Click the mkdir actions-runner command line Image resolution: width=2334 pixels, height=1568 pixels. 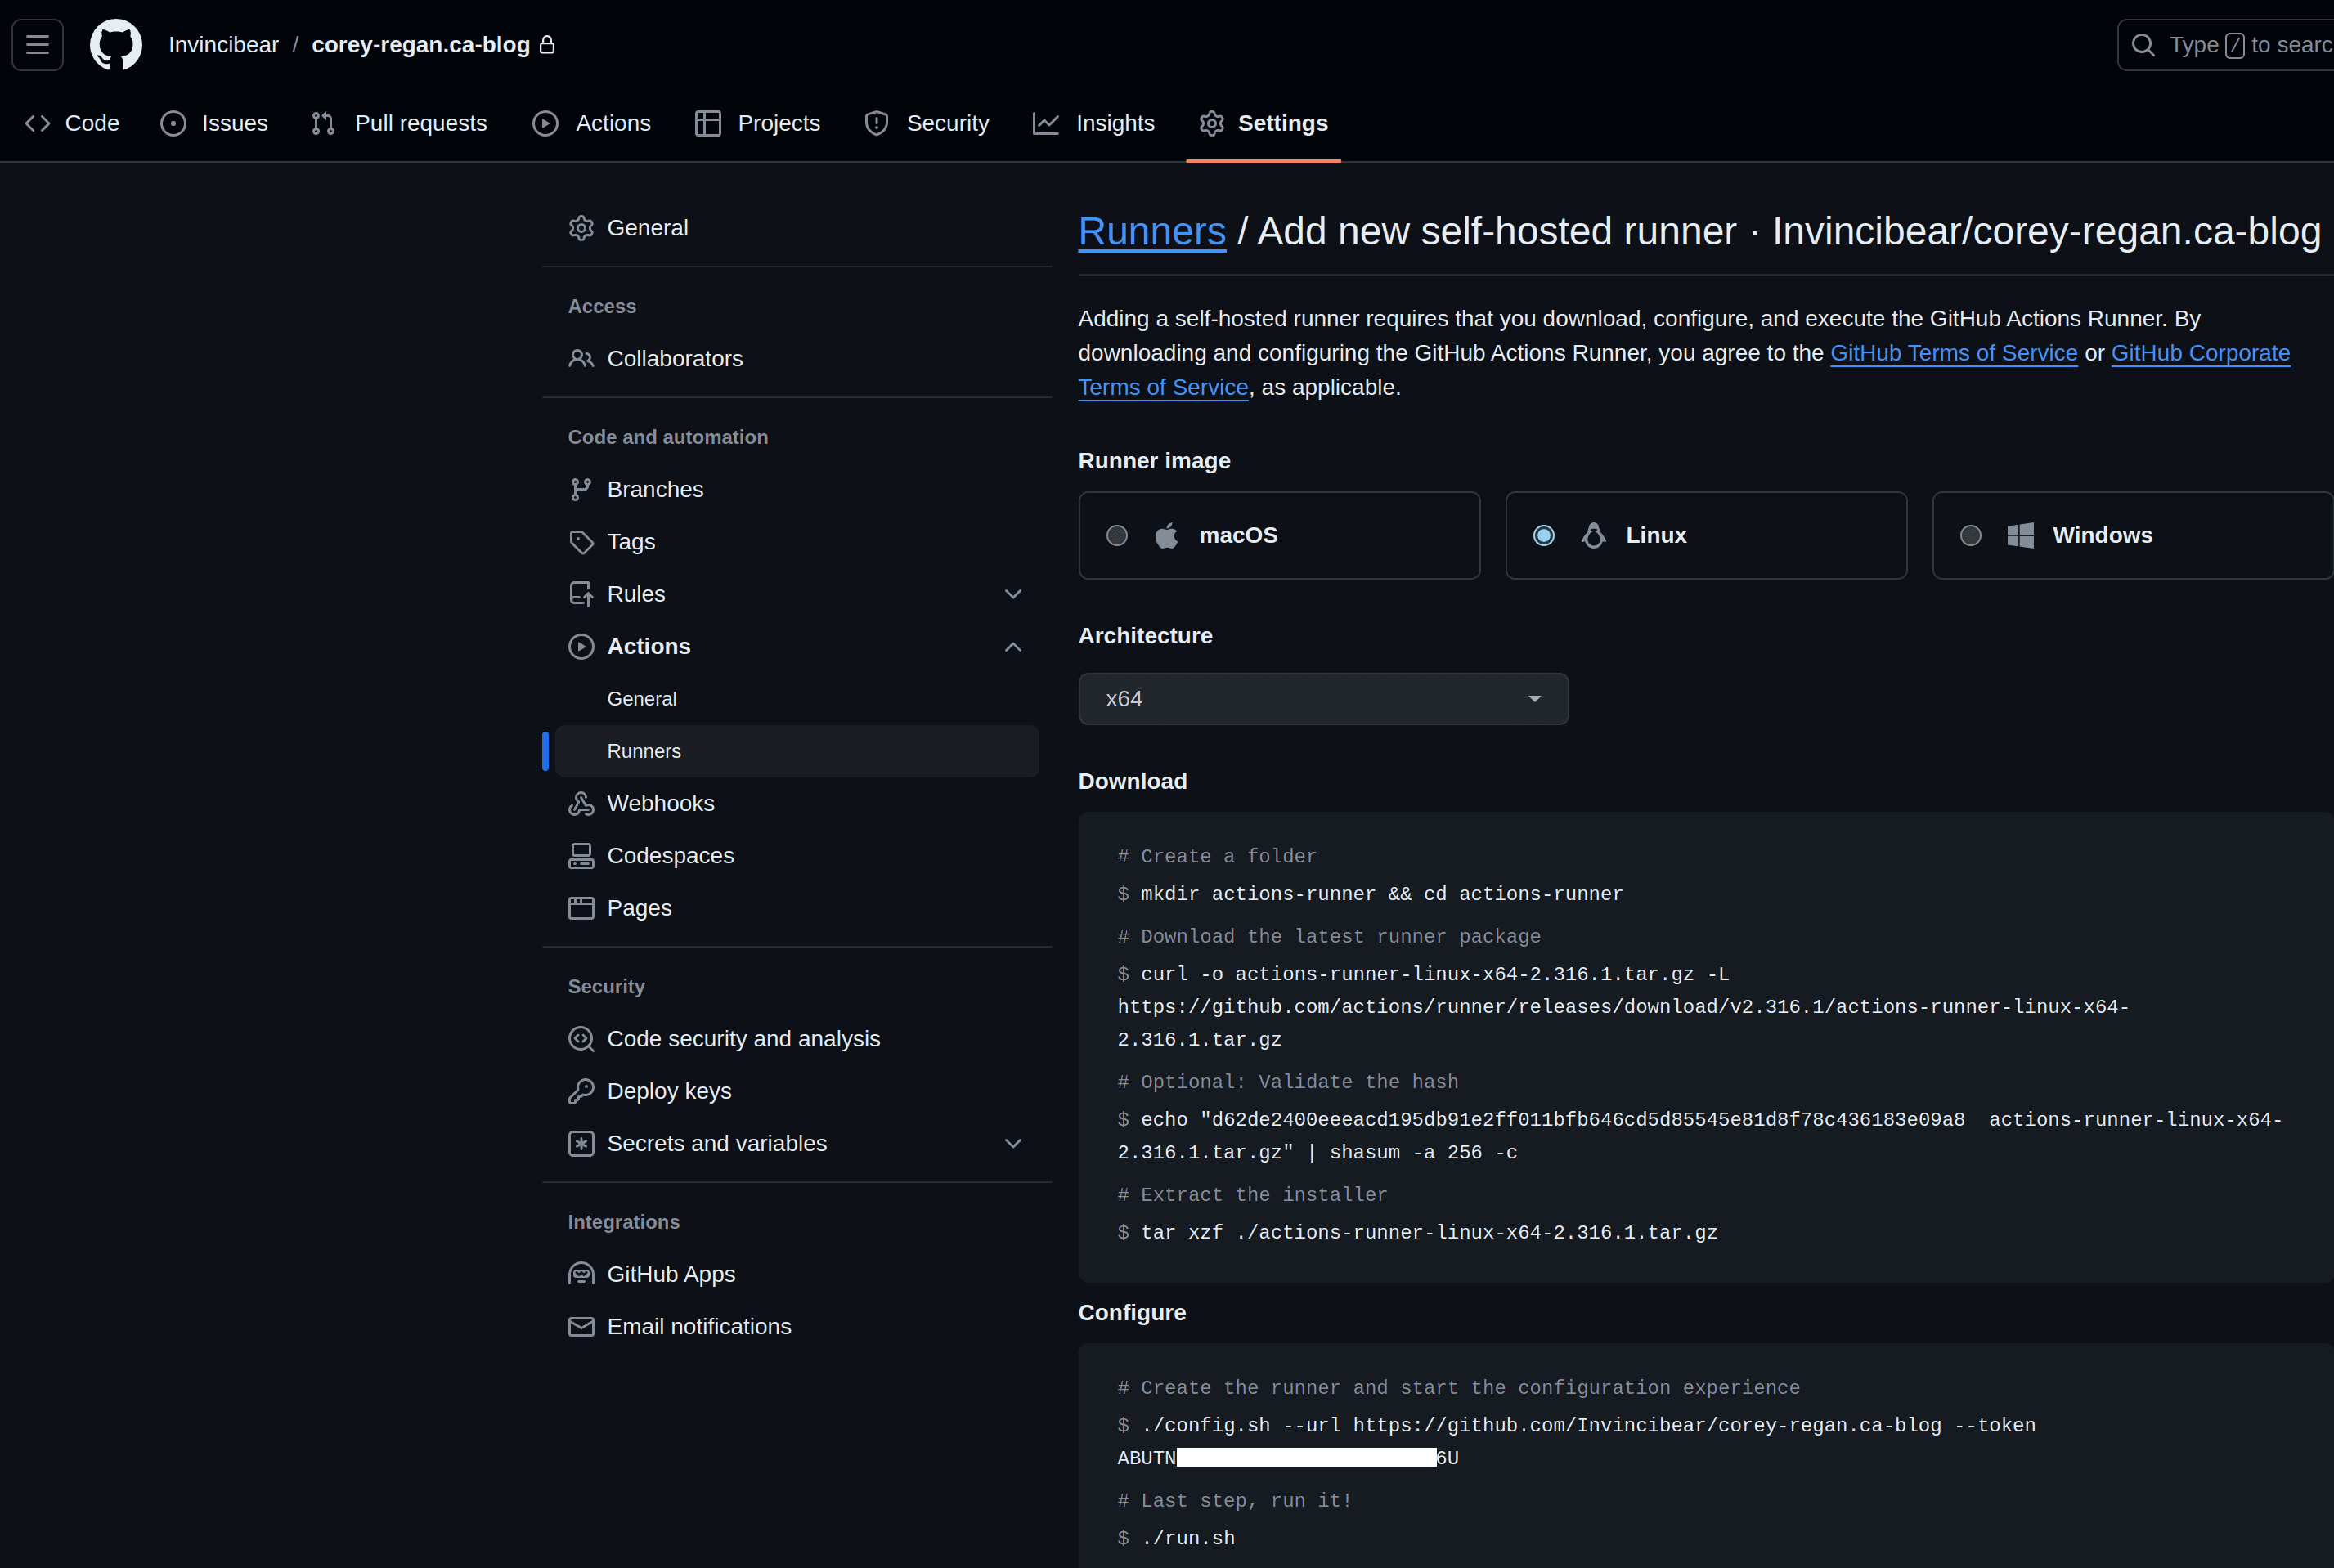tap(1370, 894)
